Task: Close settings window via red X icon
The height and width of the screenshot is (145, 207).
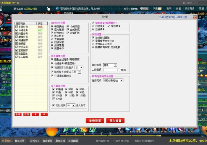Action: 195,17
